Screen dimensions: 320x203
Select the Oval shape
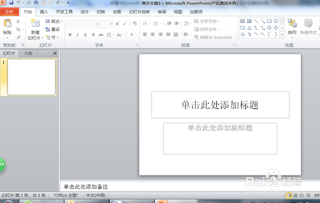coord(276,21)
